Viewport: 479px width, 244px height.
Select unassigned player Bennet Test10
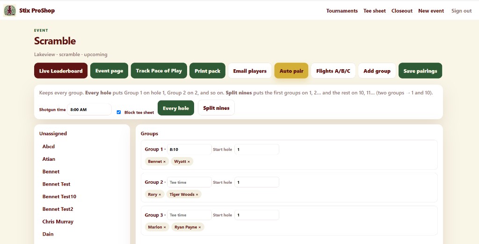coord(59,197)
